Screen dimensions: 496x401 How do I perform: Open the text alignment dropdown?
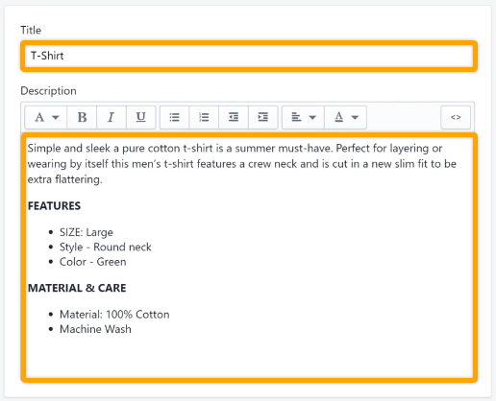pyautogui.click(x=303, y=117)
